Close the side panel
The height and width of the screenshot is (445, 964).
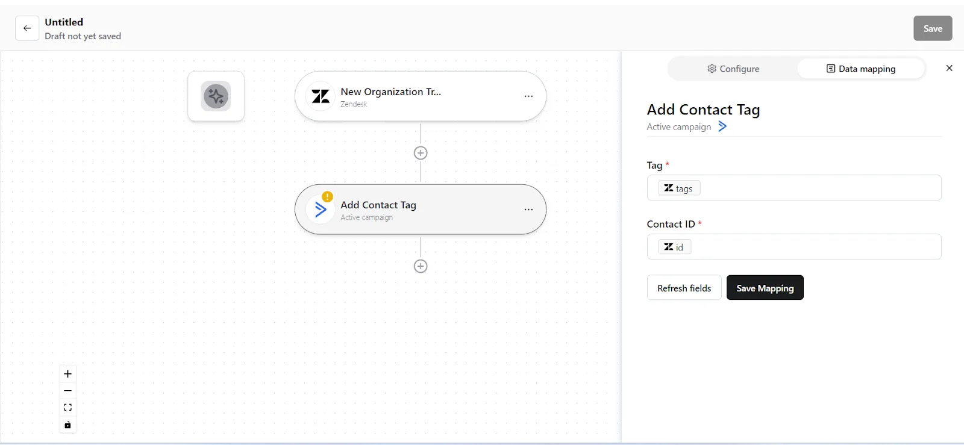(949, 68)
